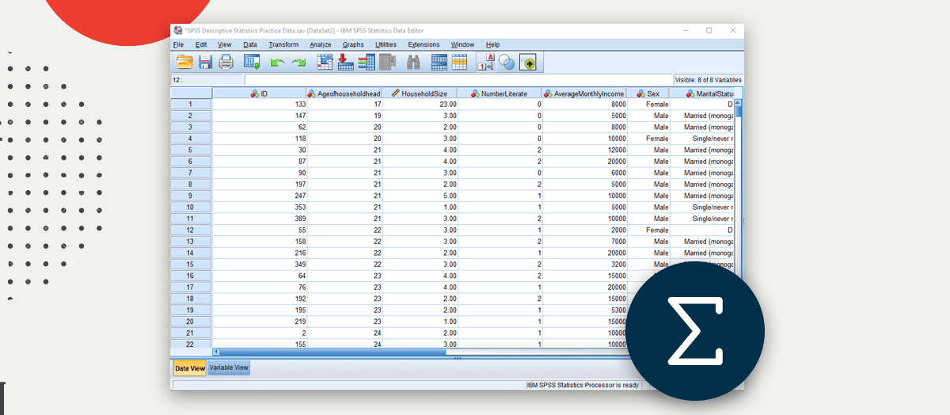Open the Analyze menu
Screen dimensions: 950x415
point(321,44)
